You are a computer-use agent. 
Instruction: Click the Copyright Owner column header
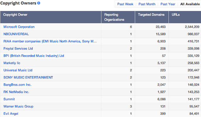click(x=51, y=17)
